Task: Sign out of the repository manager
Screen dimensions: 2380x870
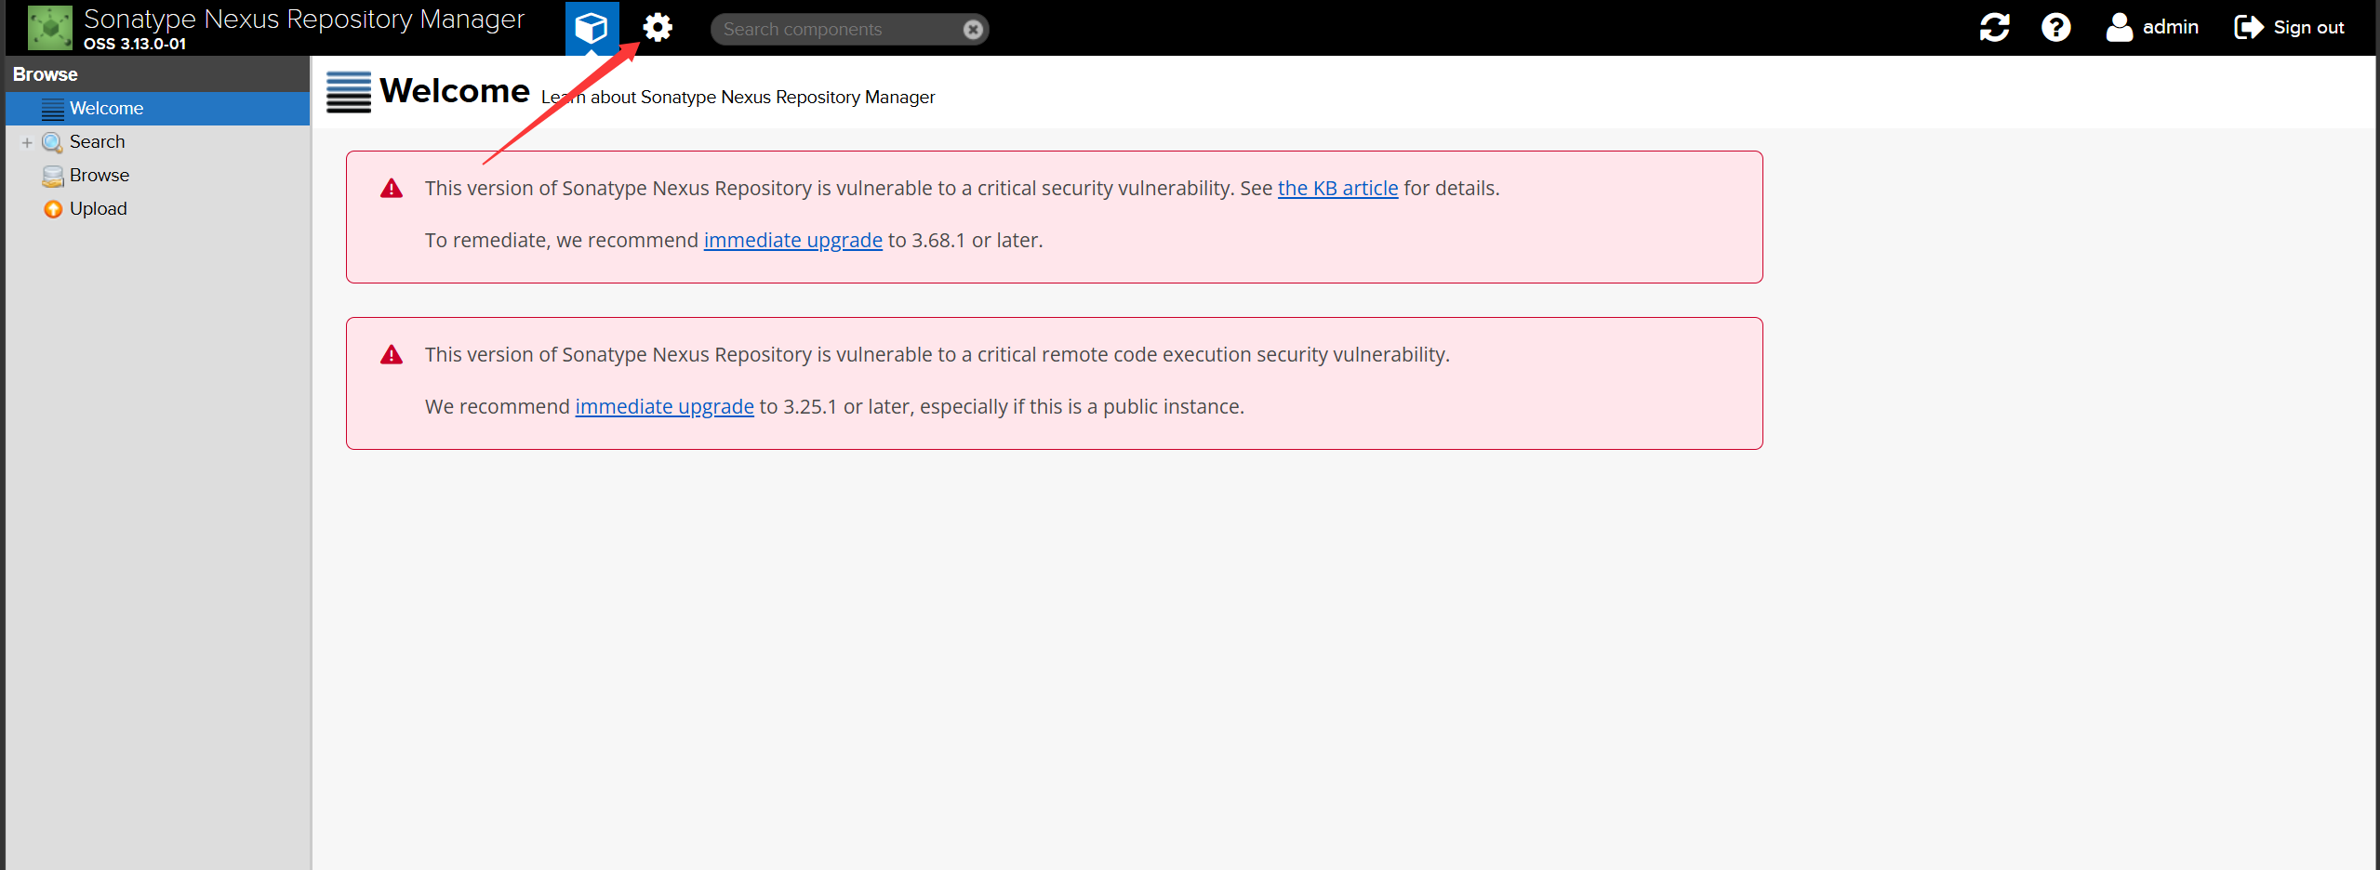Action: [2290, 27]
